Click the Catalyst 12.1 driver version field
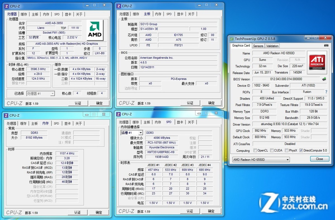The image size is (335, 220). click(290, 124)
